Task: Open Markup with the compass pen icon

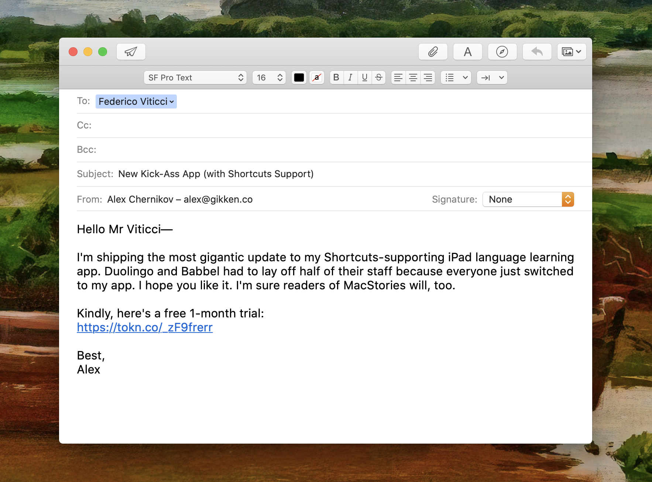Action: 502,52
